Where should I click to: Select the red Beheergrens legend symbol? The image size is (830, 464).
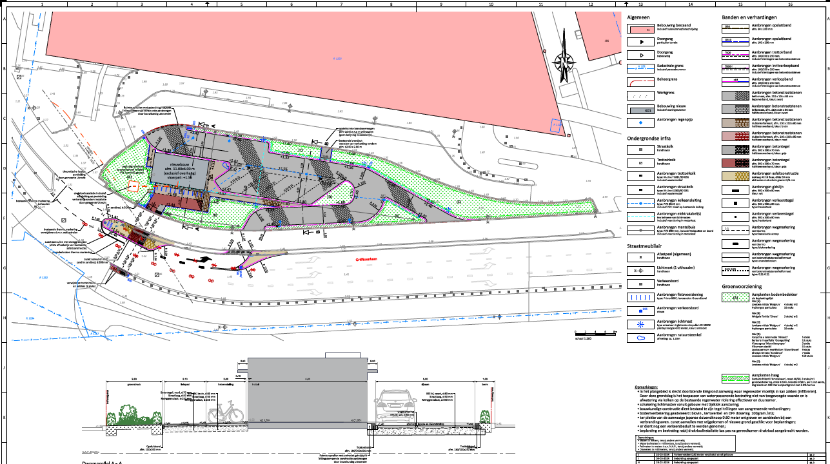641,81
